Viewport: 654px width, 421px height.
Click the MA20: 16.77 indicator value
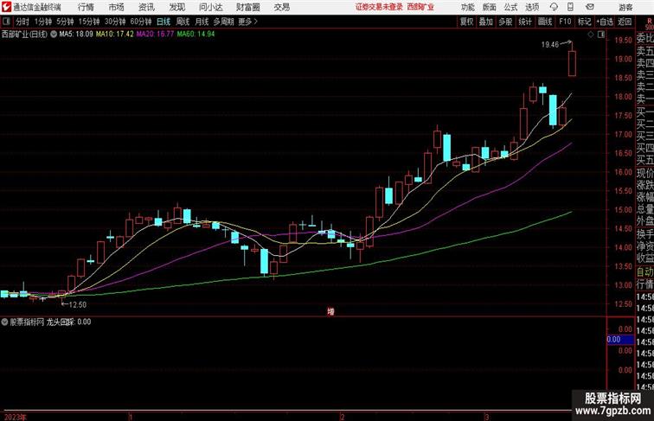pos(155,35)
